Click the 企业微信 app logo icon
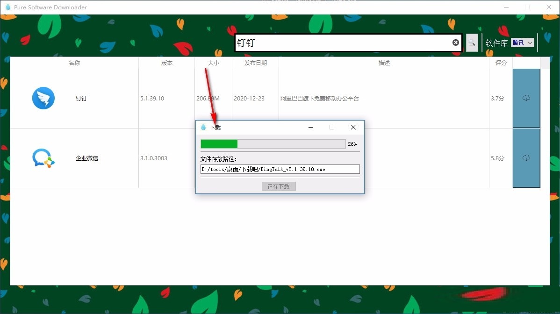The image size is (560, 314). (x=43, y=158)
